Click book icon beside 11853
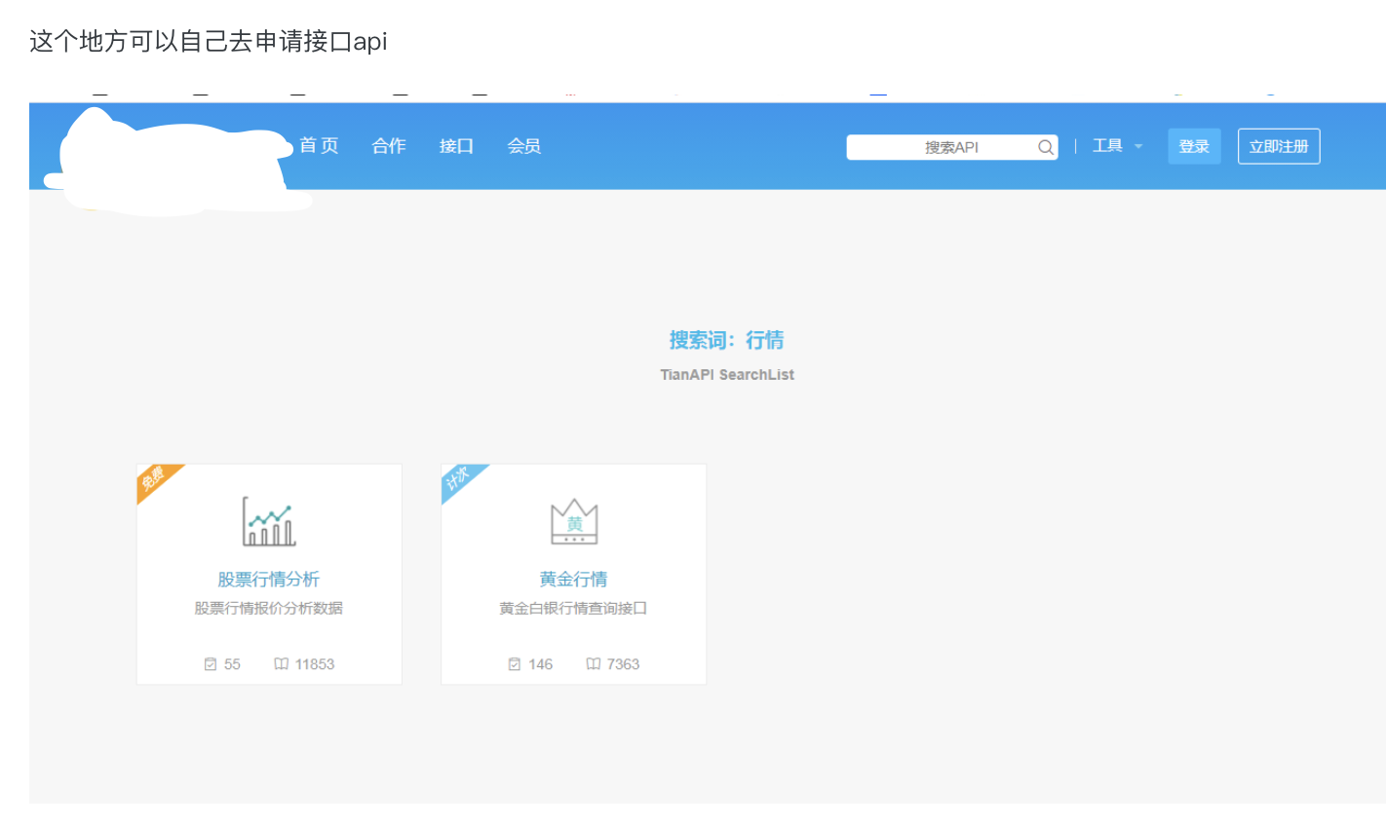The width and height of the screenshot is (1386, 826). tap(281, 664)
